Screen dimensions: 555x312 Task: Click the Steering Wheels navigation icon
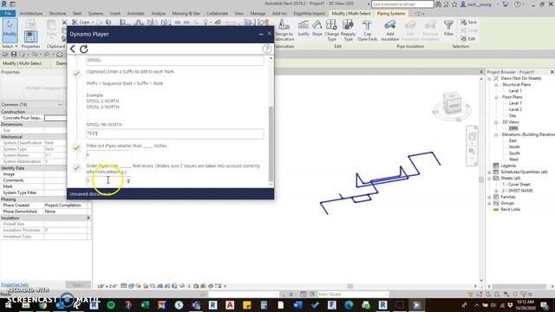pos(472,137)
